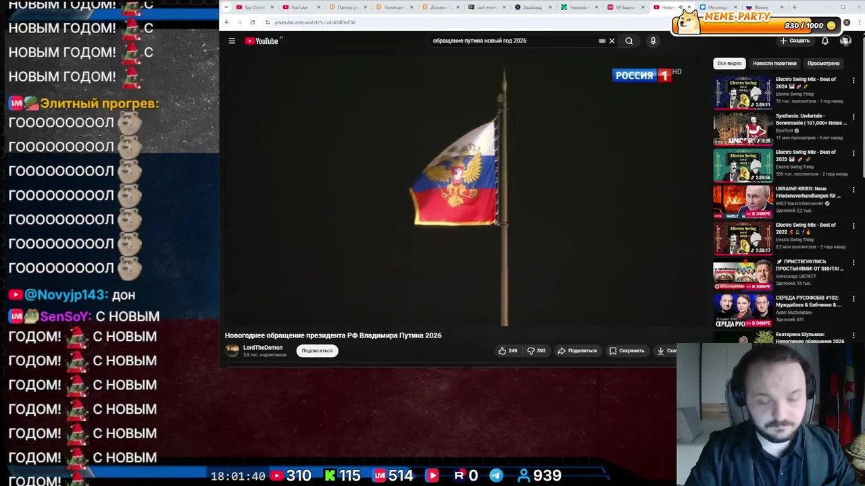Open the YouTube hamburger guide menu
Screen dimensions: 865x486
(232, 41)
